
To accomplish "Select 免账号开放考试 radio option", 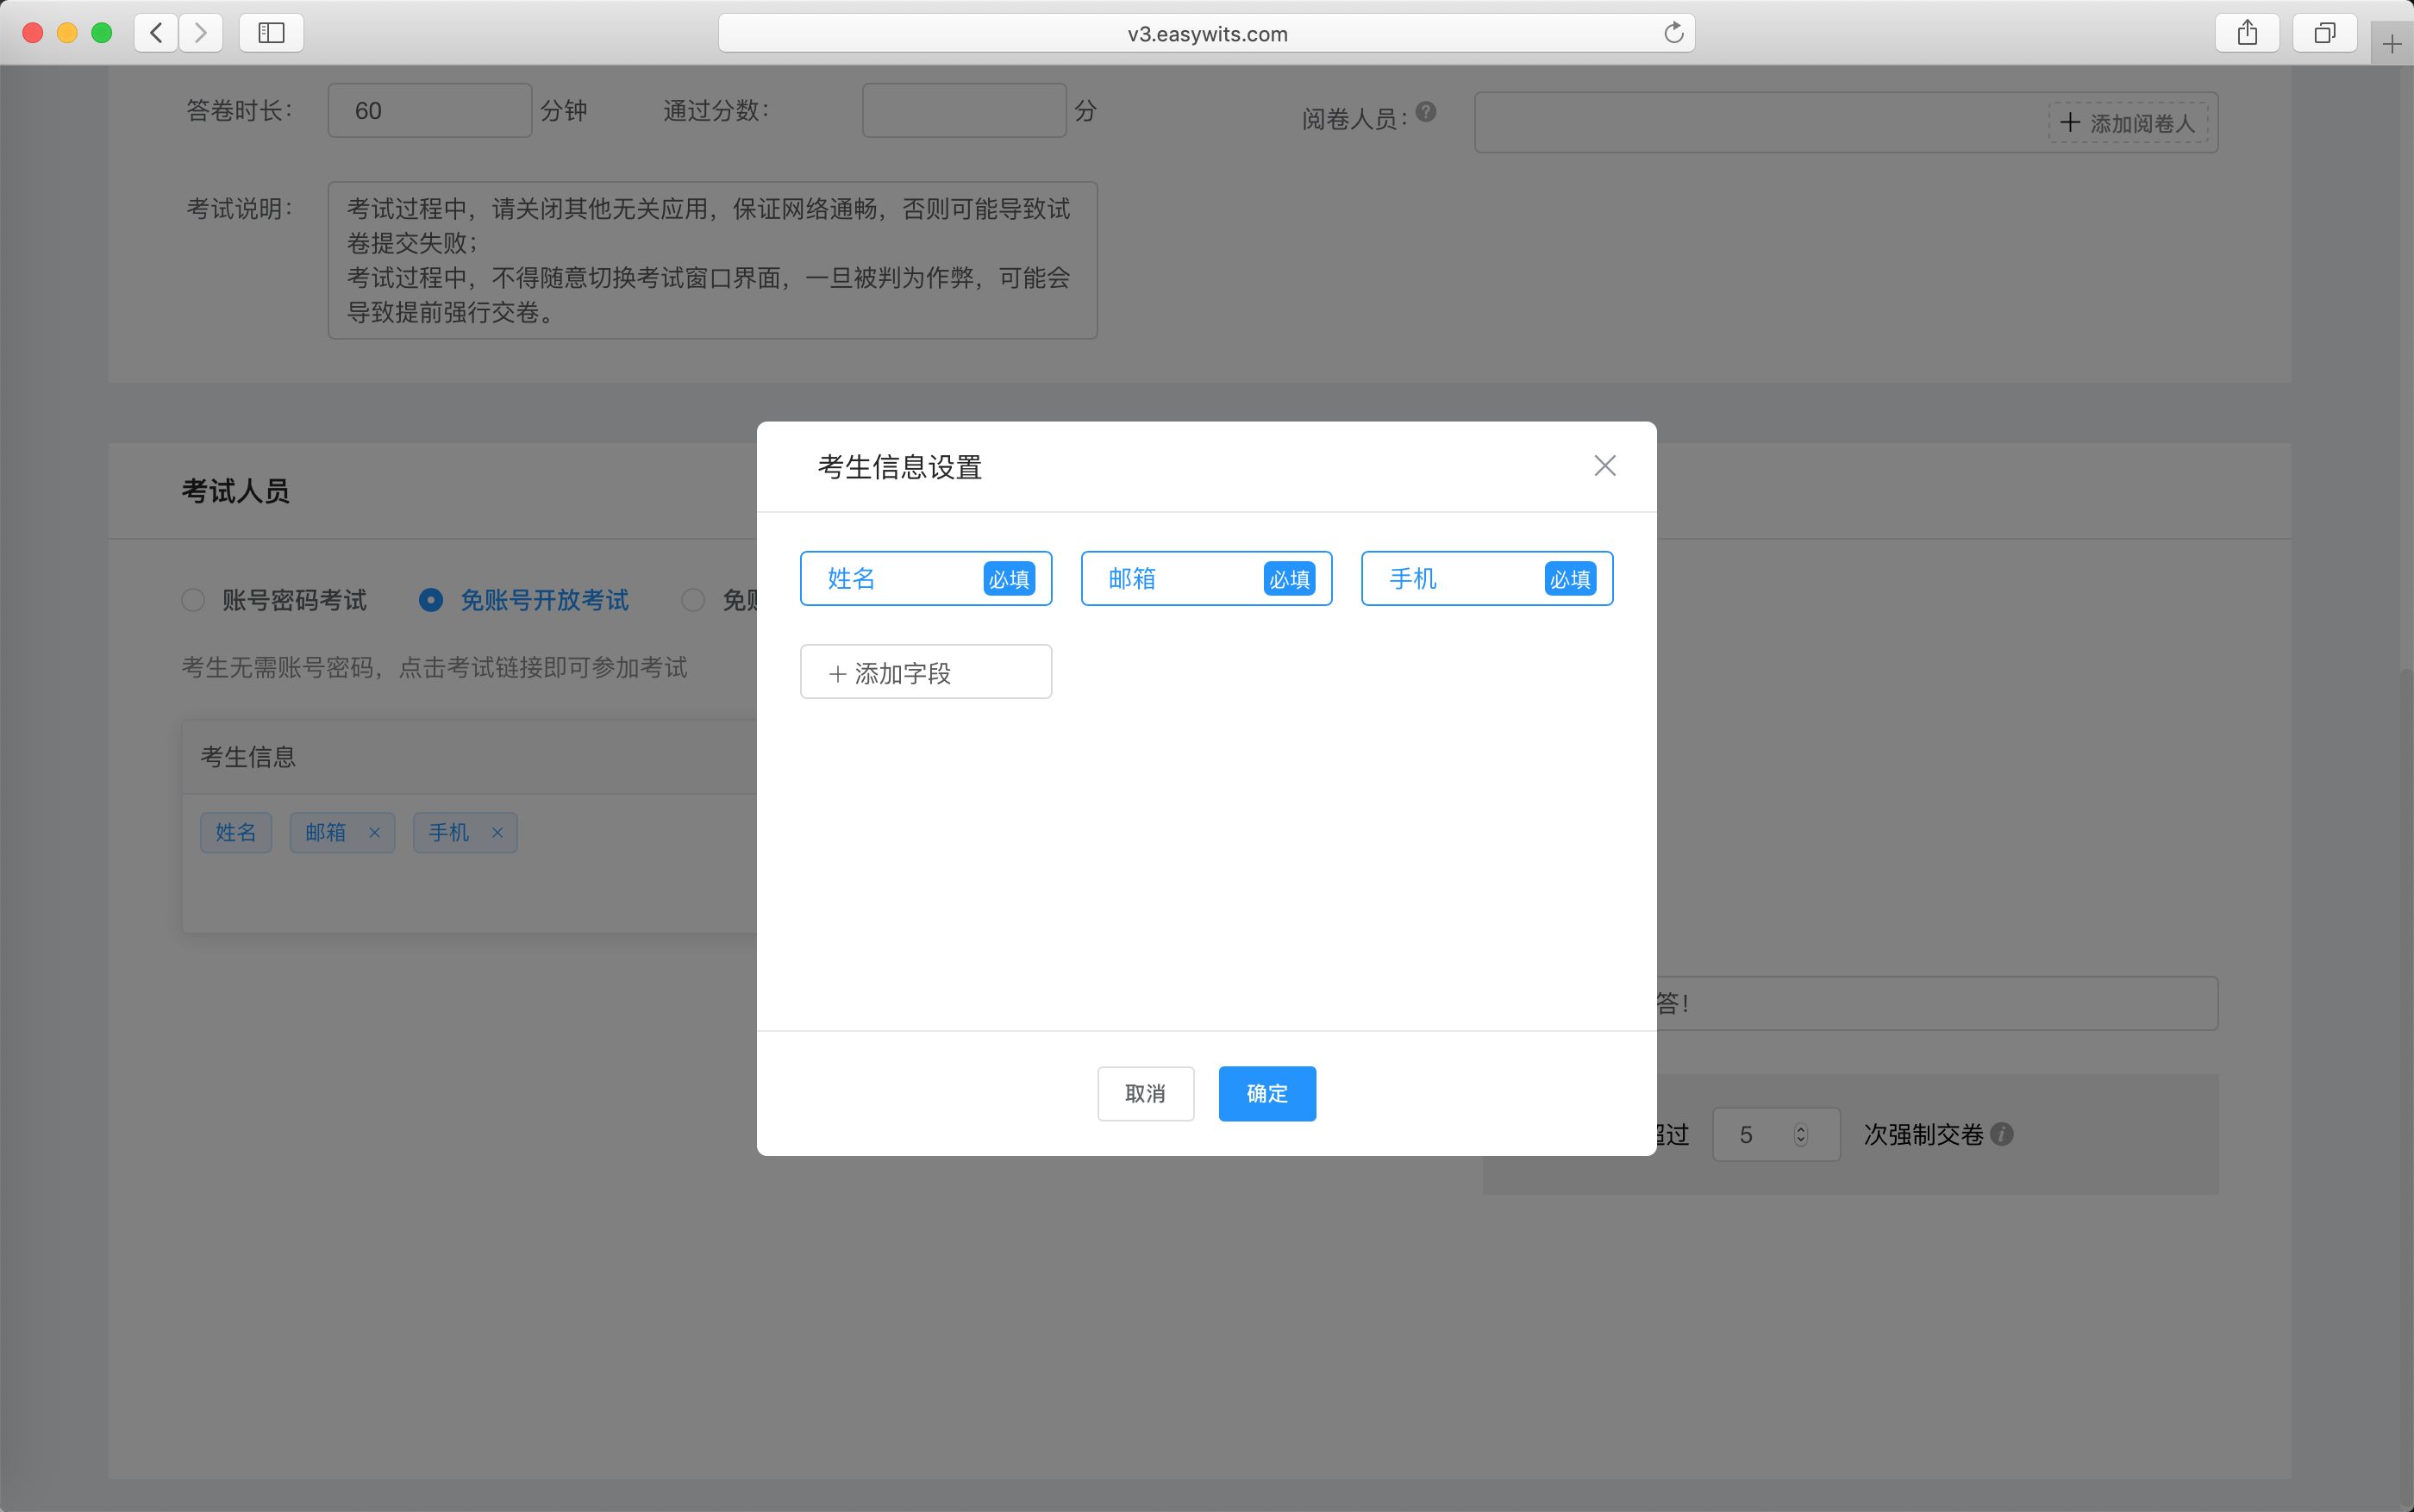I will pos(431,600).
